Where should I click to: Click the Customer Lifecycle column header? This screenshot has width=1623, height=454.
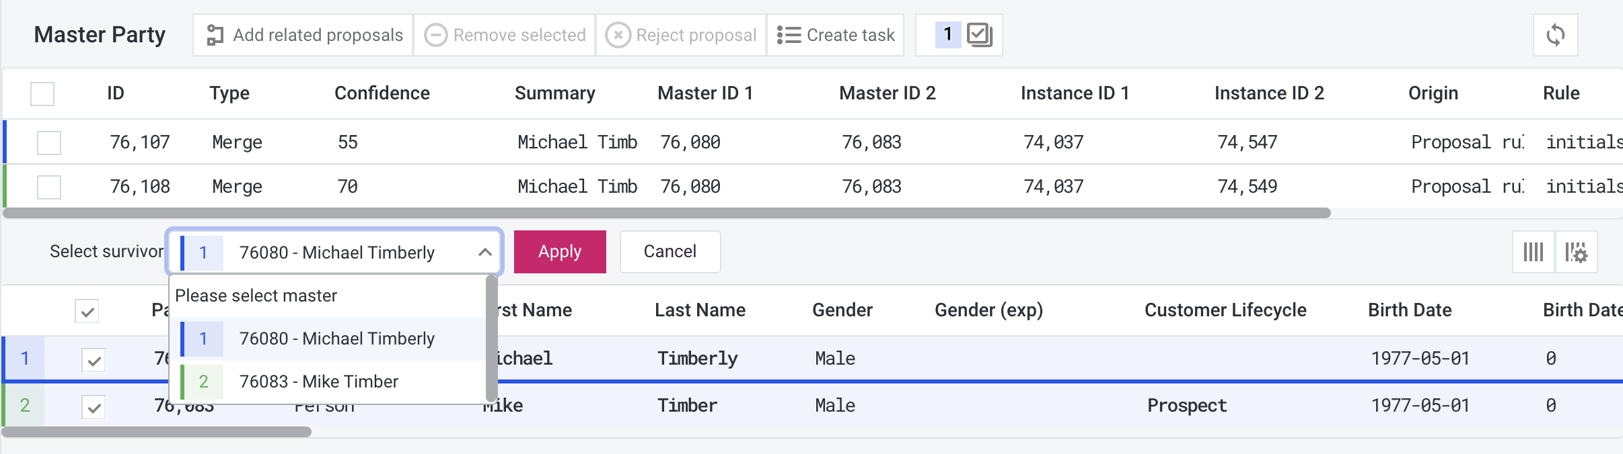pos(1225,310)
